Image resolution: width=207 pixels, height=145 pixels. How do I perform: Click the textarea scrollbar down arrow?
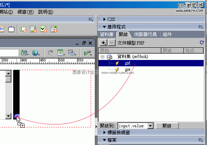(8, 116)
